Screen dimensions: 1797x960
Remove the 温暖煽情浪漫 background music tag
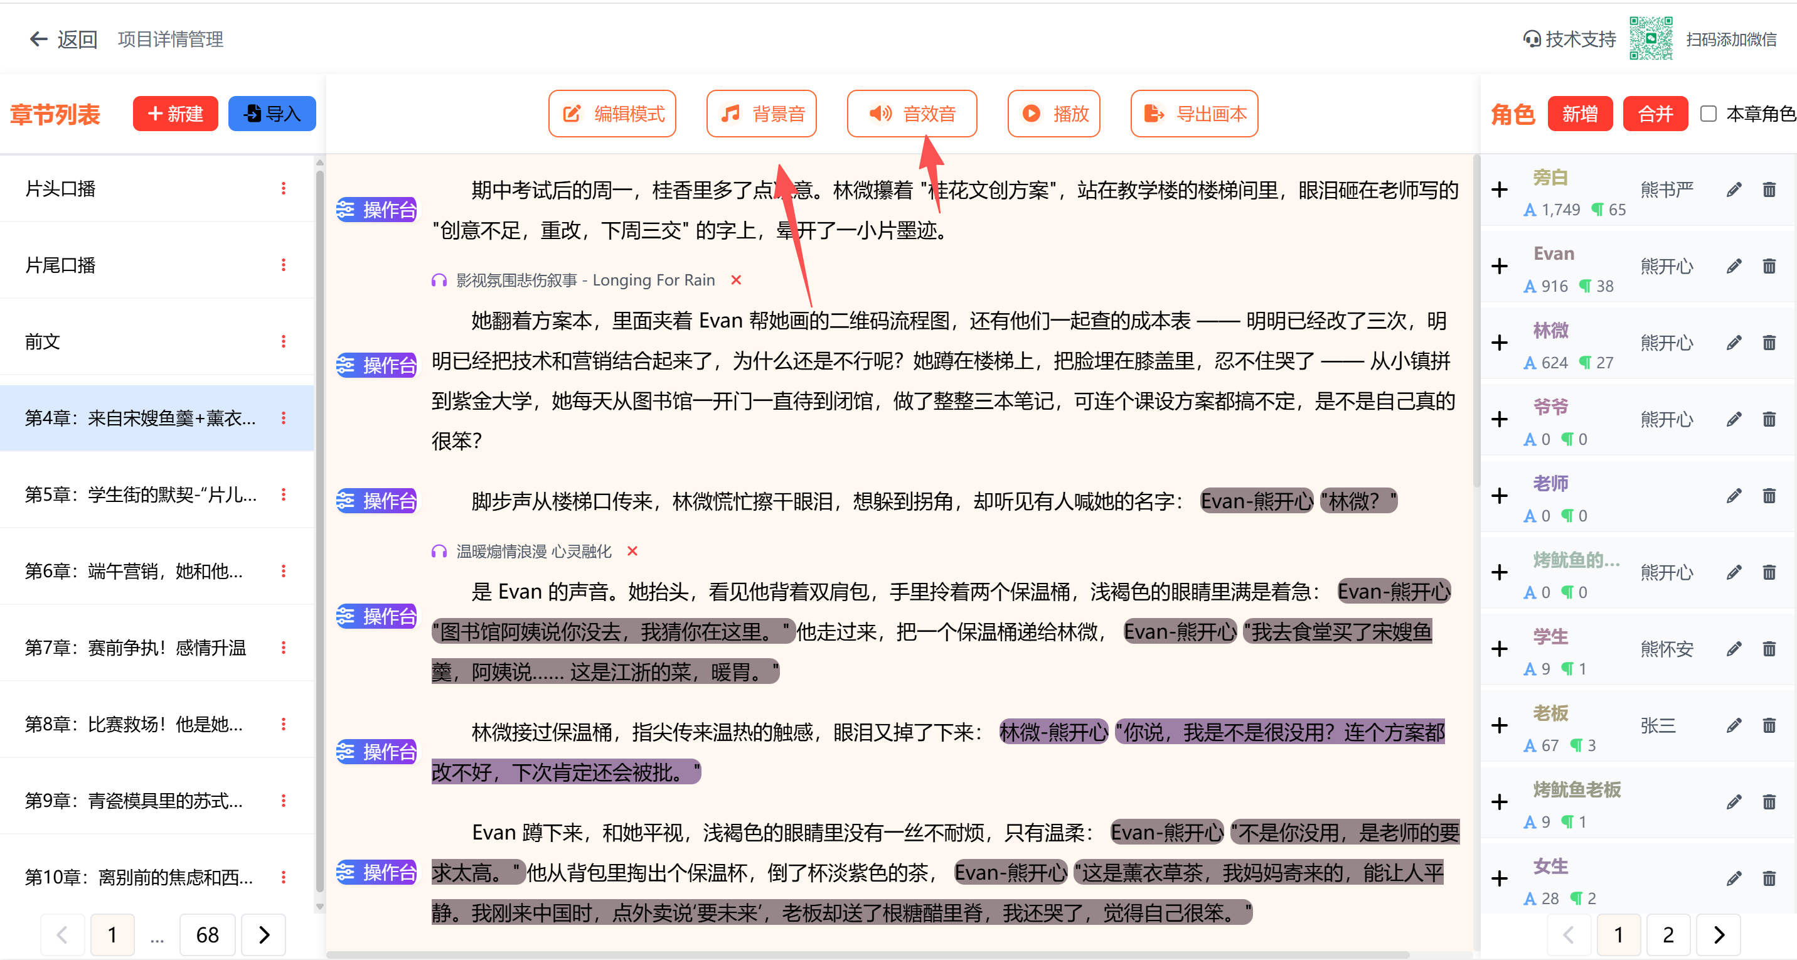pyautogui.click(x=632, y=551)
